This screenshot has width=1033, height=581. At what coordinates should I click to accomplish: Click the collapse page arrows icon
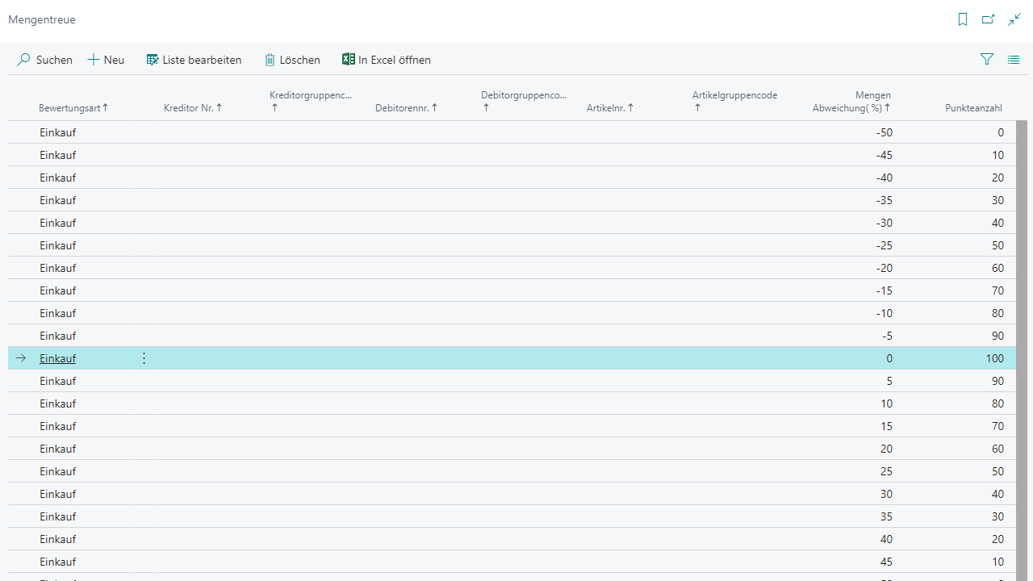point(1014,19)
